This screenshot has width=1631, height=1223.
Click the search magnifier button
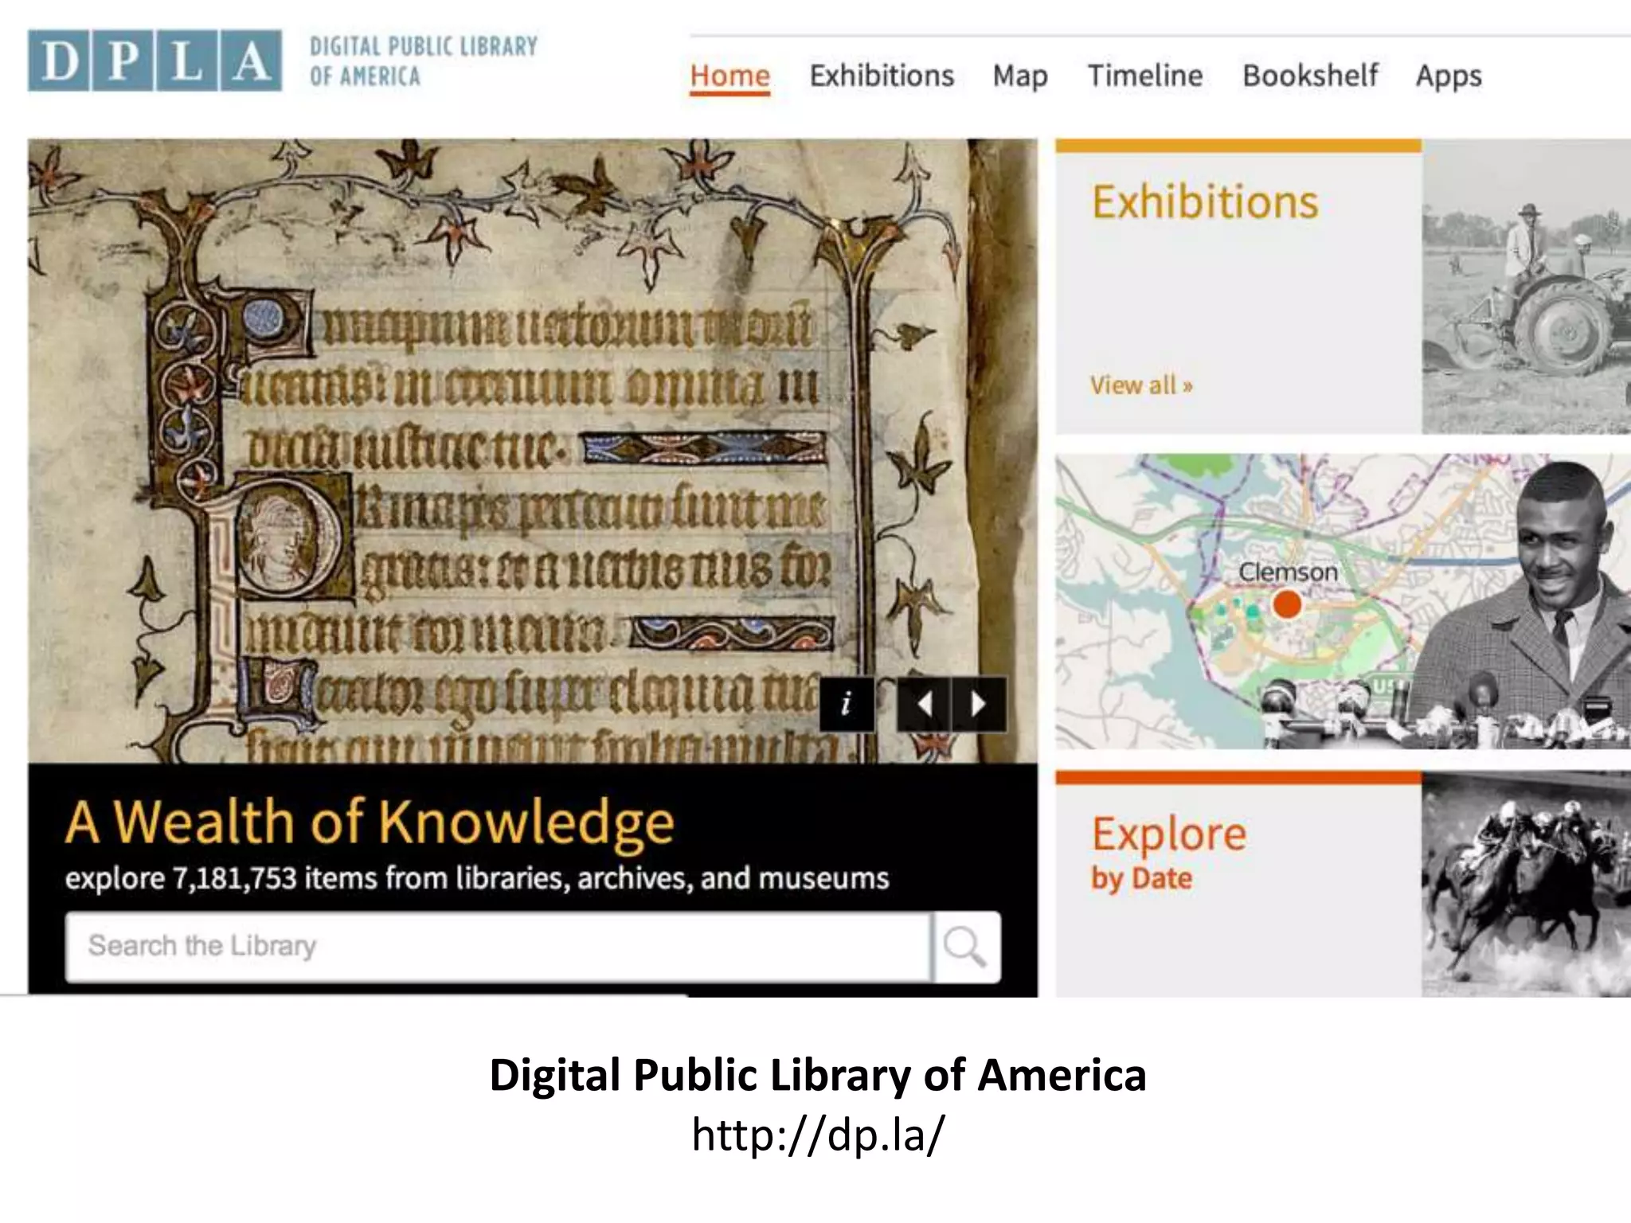(965, 947)
